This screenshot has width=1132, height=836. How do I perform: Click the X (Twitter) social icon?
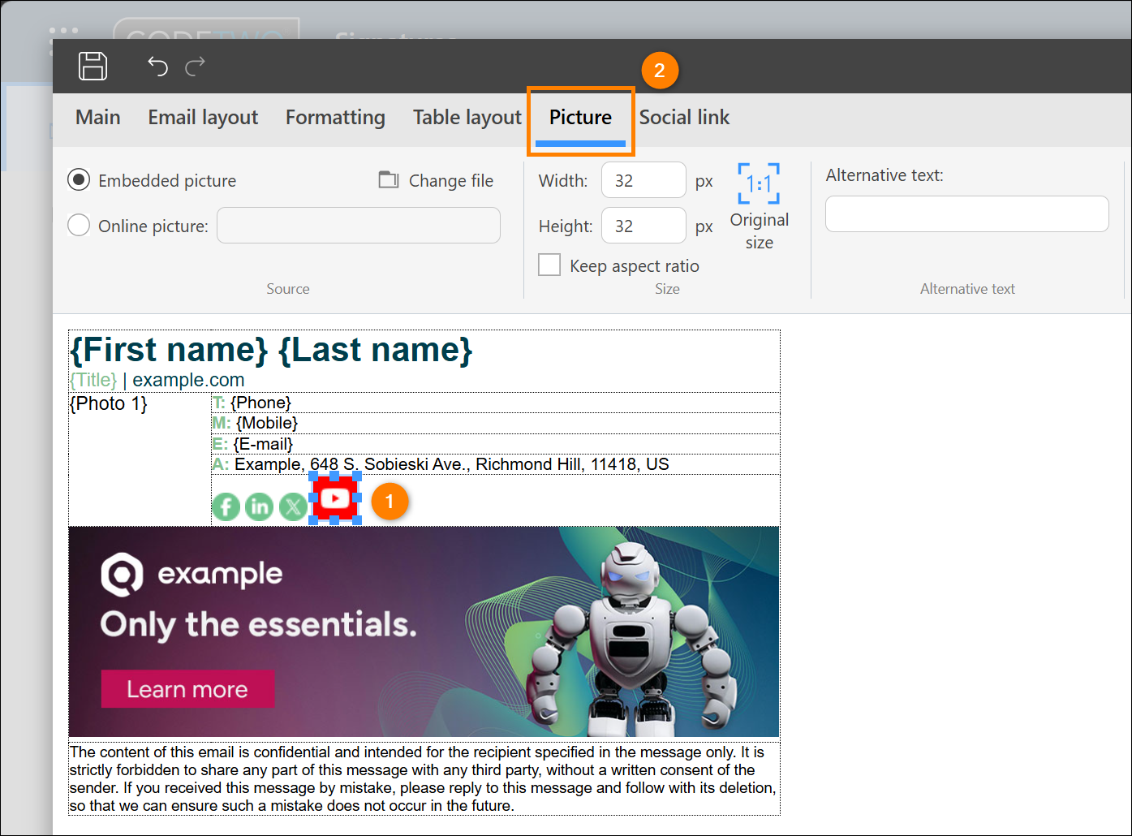coord(293,506)
